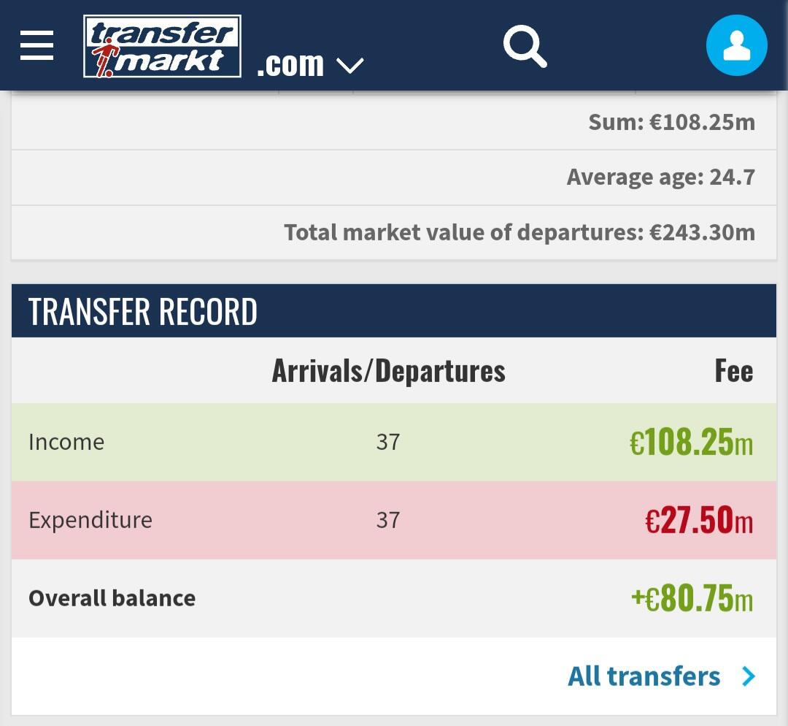
Task: Select the Fee column header
Action: click(x=733, y=371)
